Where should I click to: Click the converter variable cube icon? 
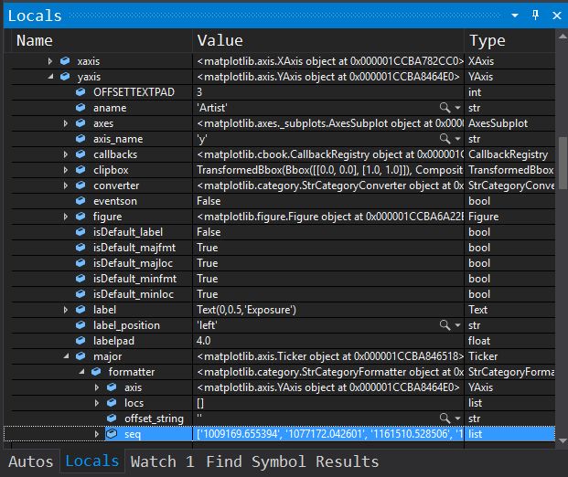point(80,185)
